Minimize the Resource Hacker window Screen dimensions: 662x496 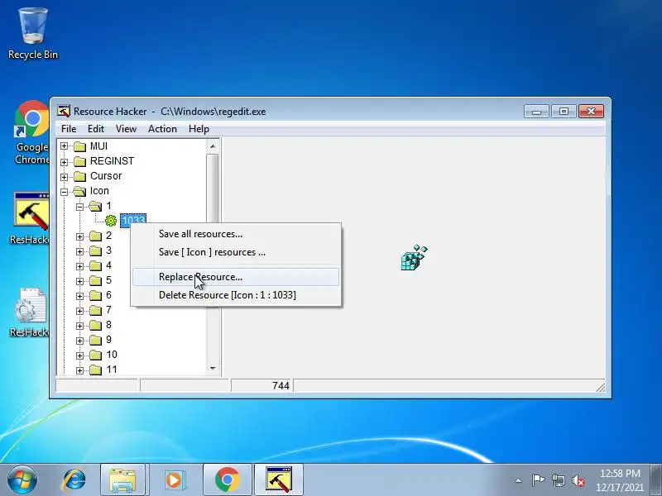click(x=536, y=112)
